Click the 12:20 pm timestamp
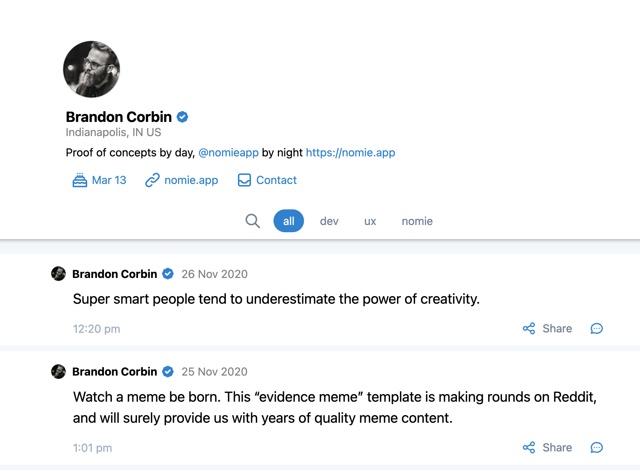The width and height of the screenshot is (640, 471). pos(97,329)
